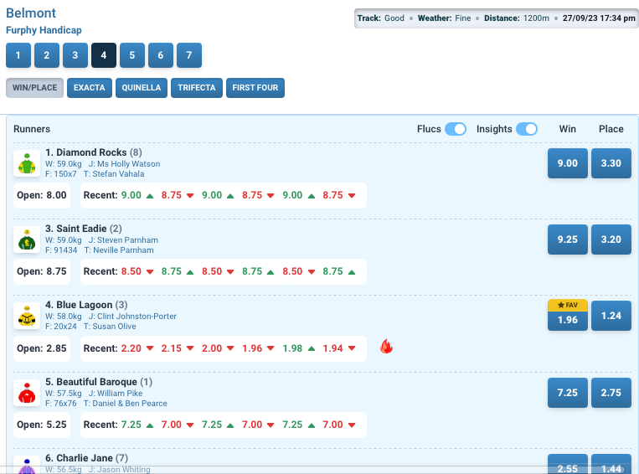Screen dimensions: 639x474
Task: Click the 27/09/23 17:34 pm race time
Action: (599, 18)
